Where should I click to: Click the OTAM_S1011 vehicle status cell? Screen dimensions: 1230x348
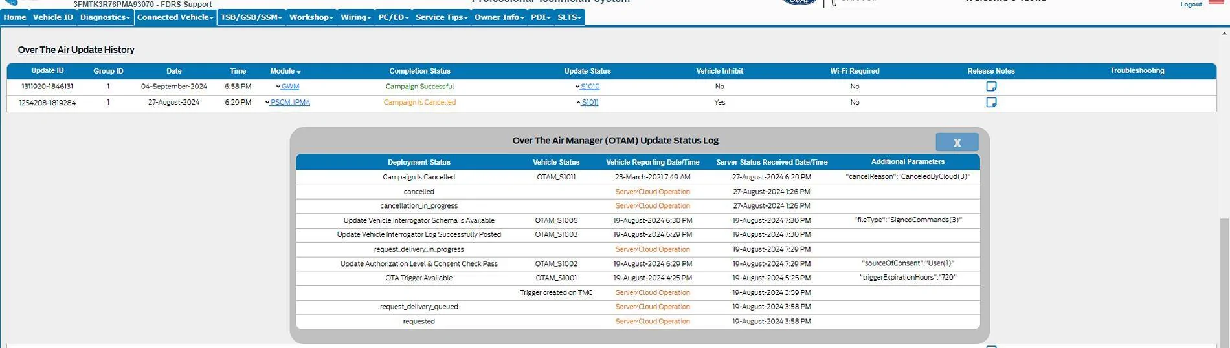pyautogui.click(x=556, y=177)
